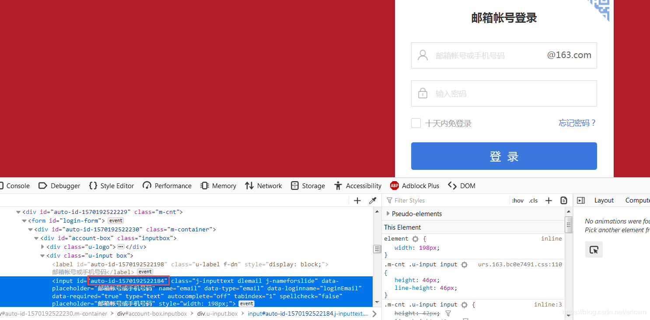The width and height of the screenshot is (650, 320).
Task: Collapse the div class m-cnt node
Action: (x=18, y=212)
